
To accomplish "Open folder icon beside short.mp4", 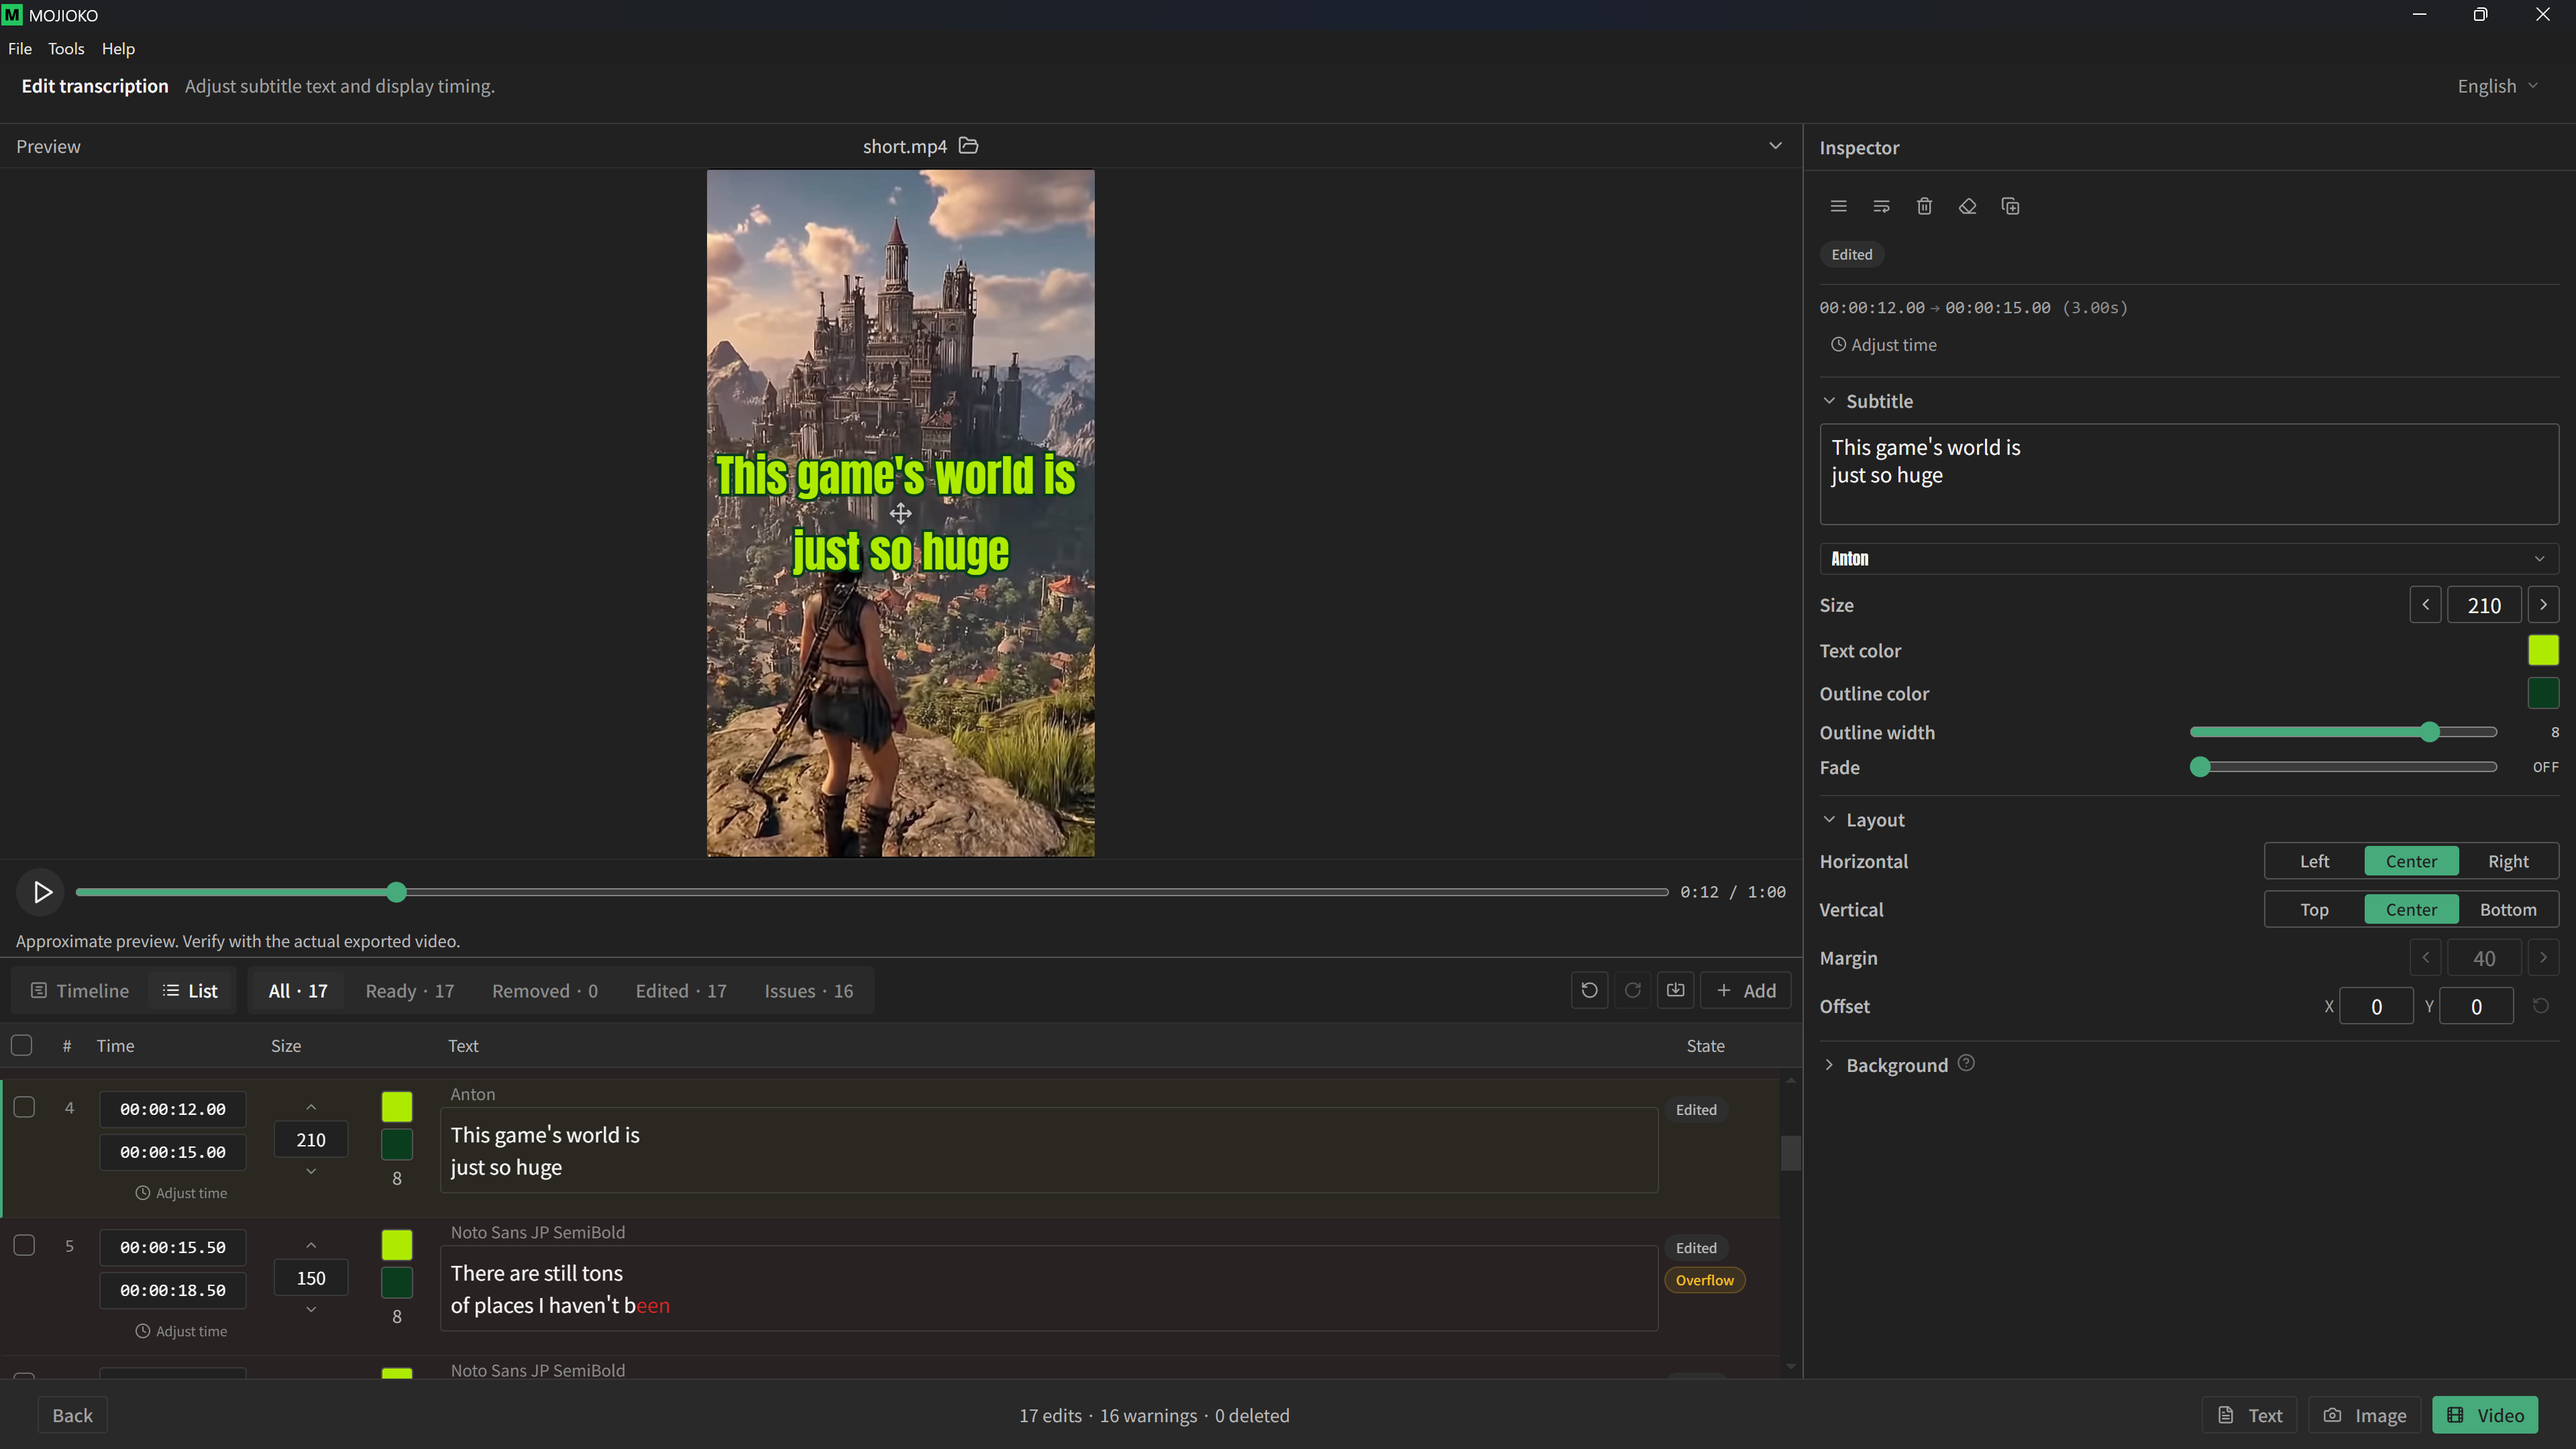I will pos(968,146).
